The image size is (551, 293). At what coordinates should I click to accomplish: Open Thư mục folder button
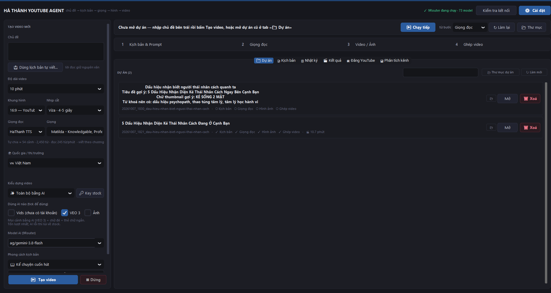pos(532,27)
